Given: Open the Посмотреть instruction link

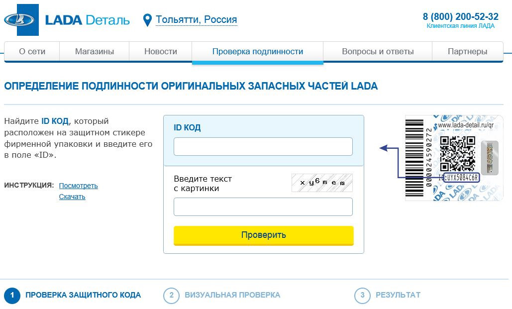Looking at the screenshot, I should click(x=78, y=186).
